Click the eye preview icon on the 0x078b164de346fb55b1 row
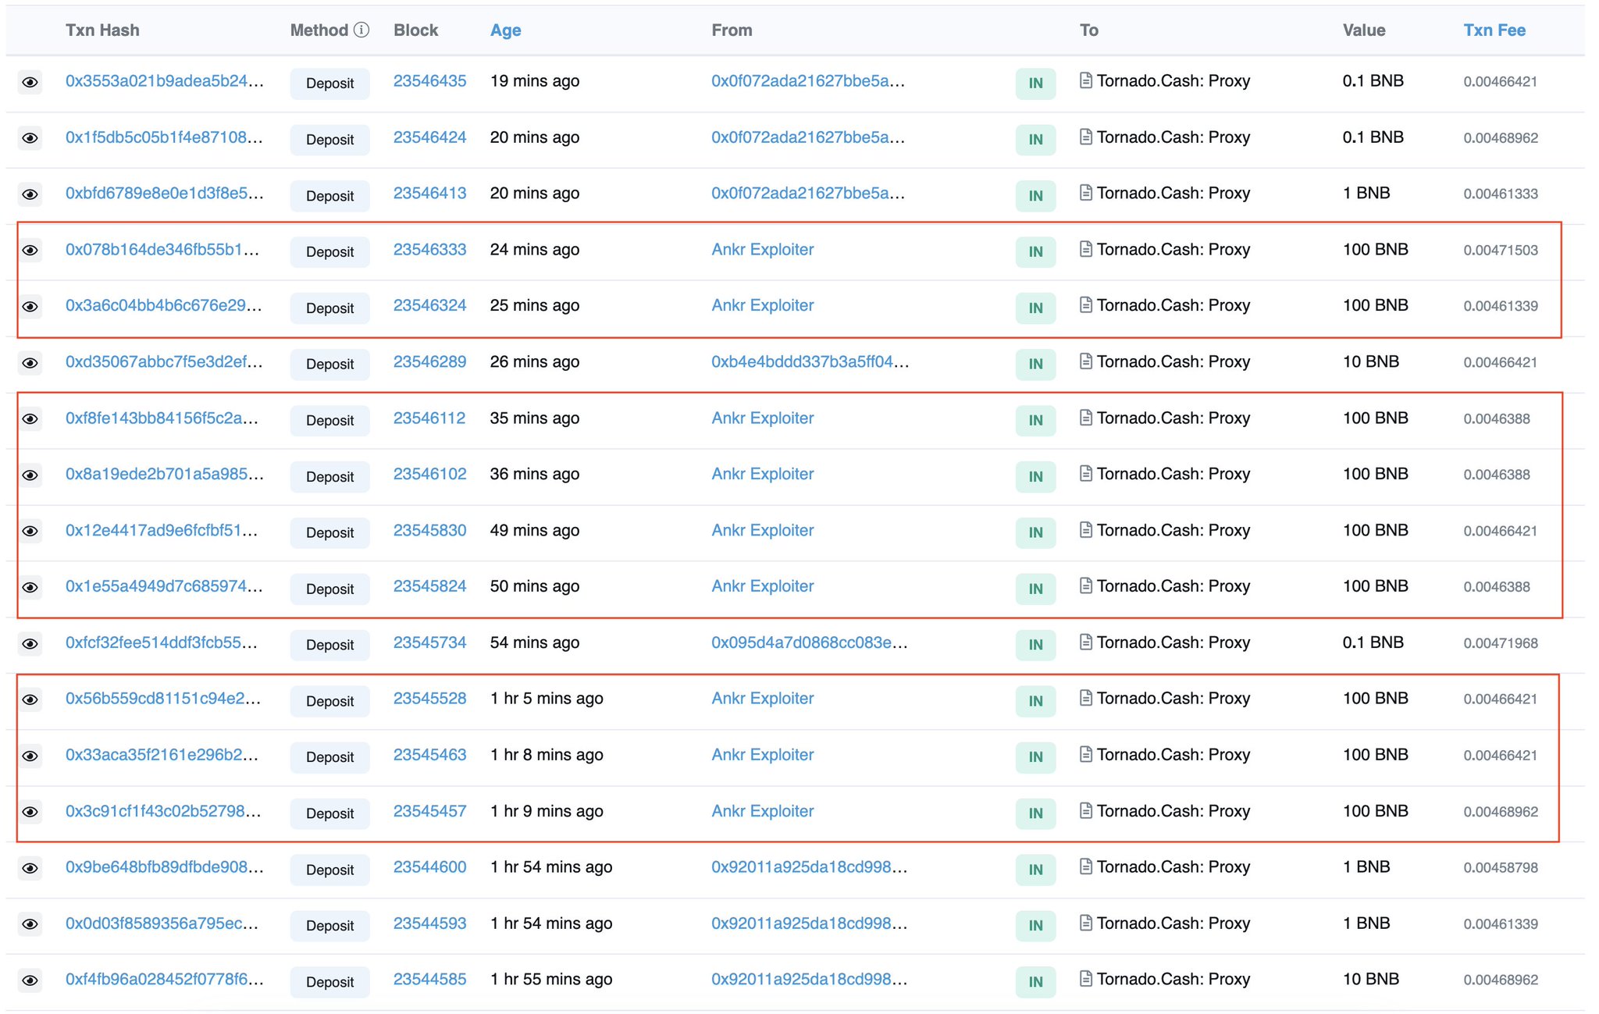The height and width of the screenshot is (1014, 1599). [x=30, y=251]
